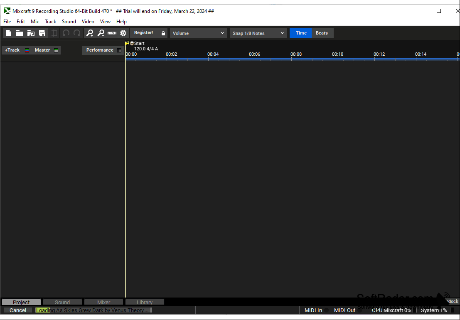Open the Video menu

click(x=88, y=22)
